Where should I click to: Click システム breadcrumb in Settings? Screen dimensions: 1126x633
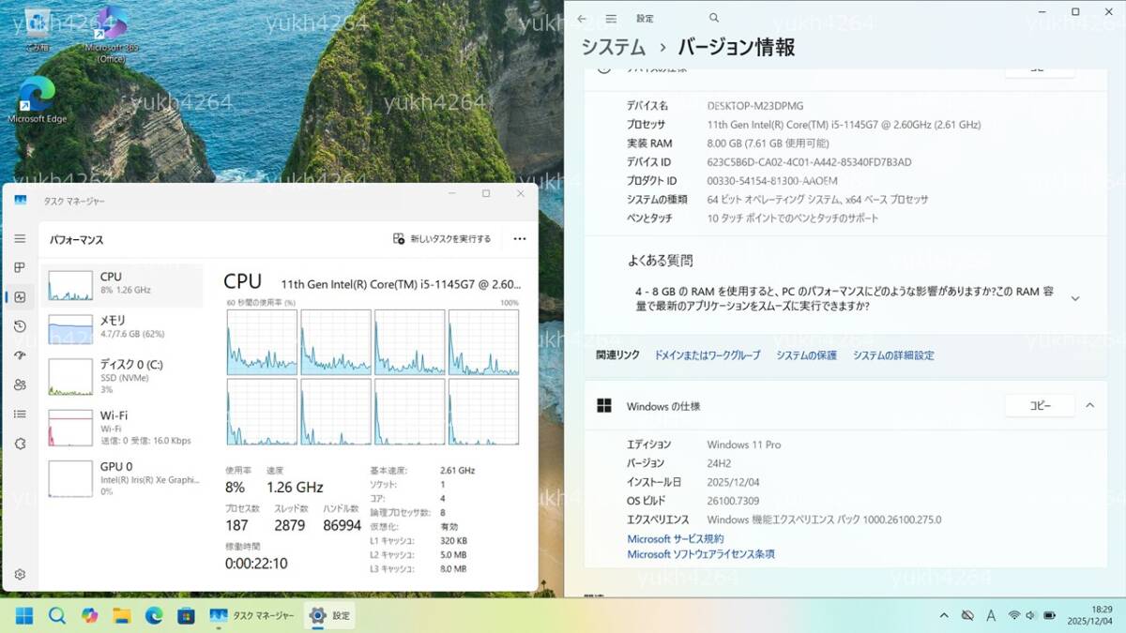(x=614, y=47)
